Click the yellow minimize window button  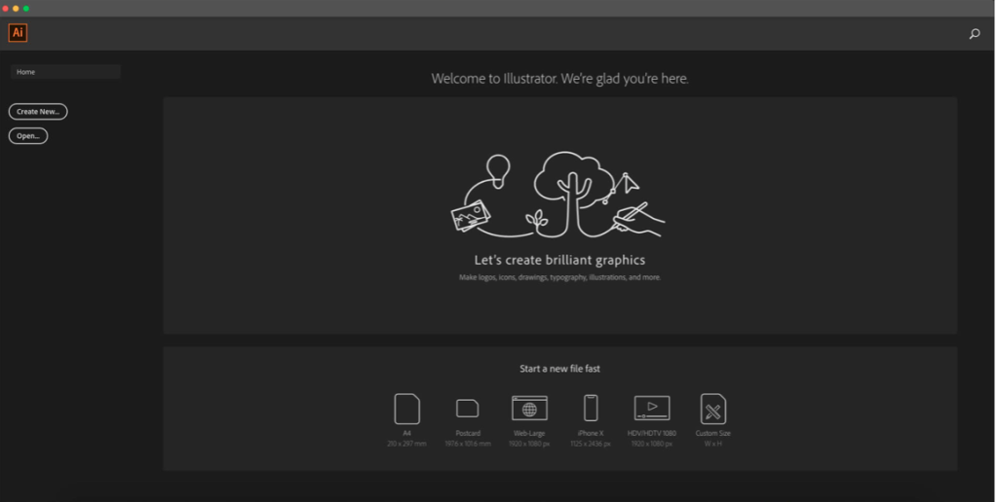click(x=16, y=8)
